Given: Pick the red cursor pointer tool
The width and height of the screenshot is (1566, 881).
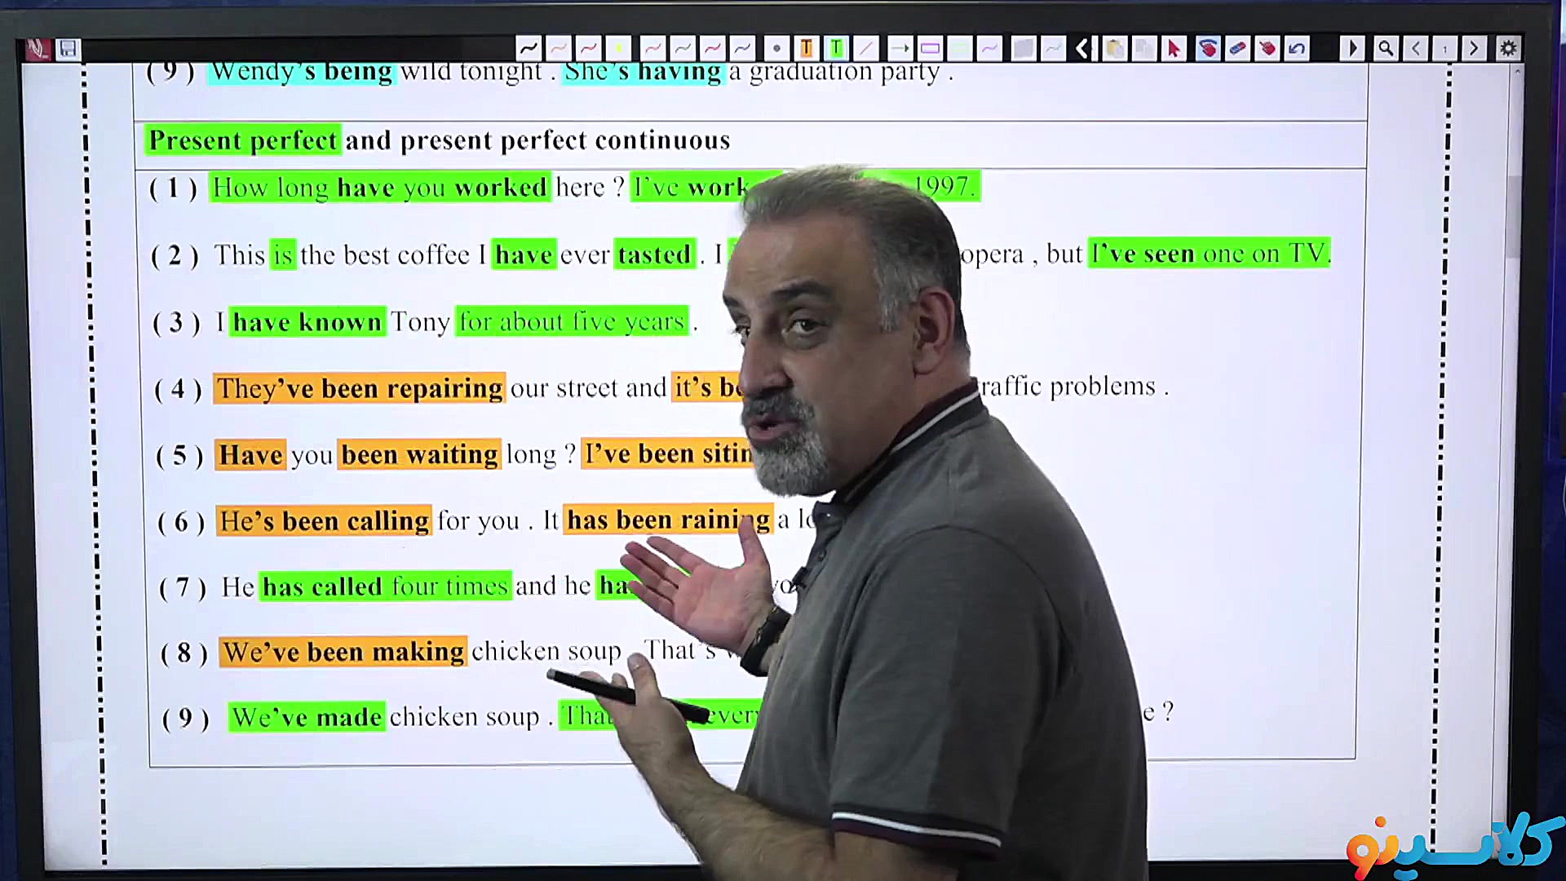Looking at the screenshot, I should coord(1174,48).
